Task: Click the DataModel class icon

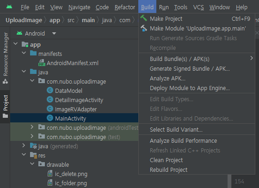Action: tap(50, 91)
